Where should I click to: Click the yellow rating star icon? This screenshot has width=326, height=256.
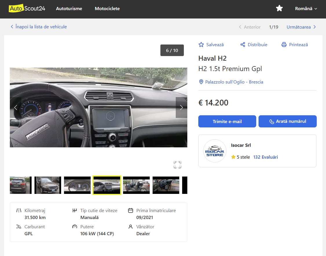(233, 157)
